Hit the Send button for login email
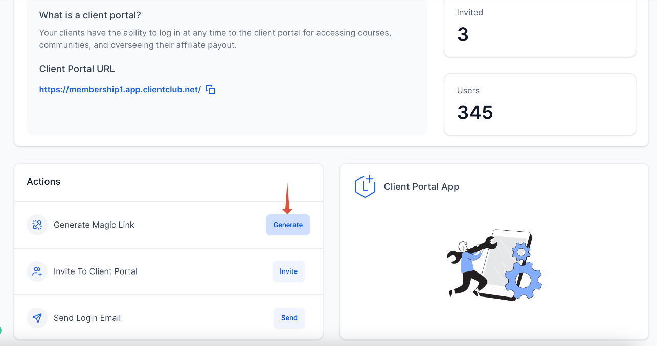657x346 pixels. [x=289, y=318]
